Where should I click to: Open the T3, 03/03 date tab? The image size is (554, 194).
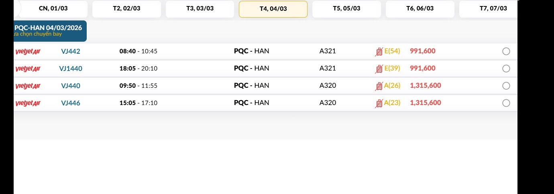click(x=200, y=9)
